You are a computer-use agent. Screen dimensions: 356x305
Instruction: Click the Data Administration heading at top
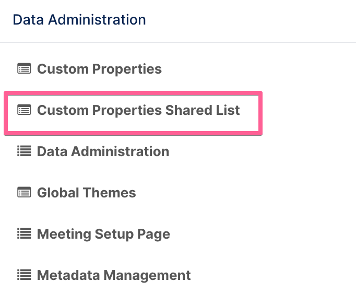[x=79, y=19]
